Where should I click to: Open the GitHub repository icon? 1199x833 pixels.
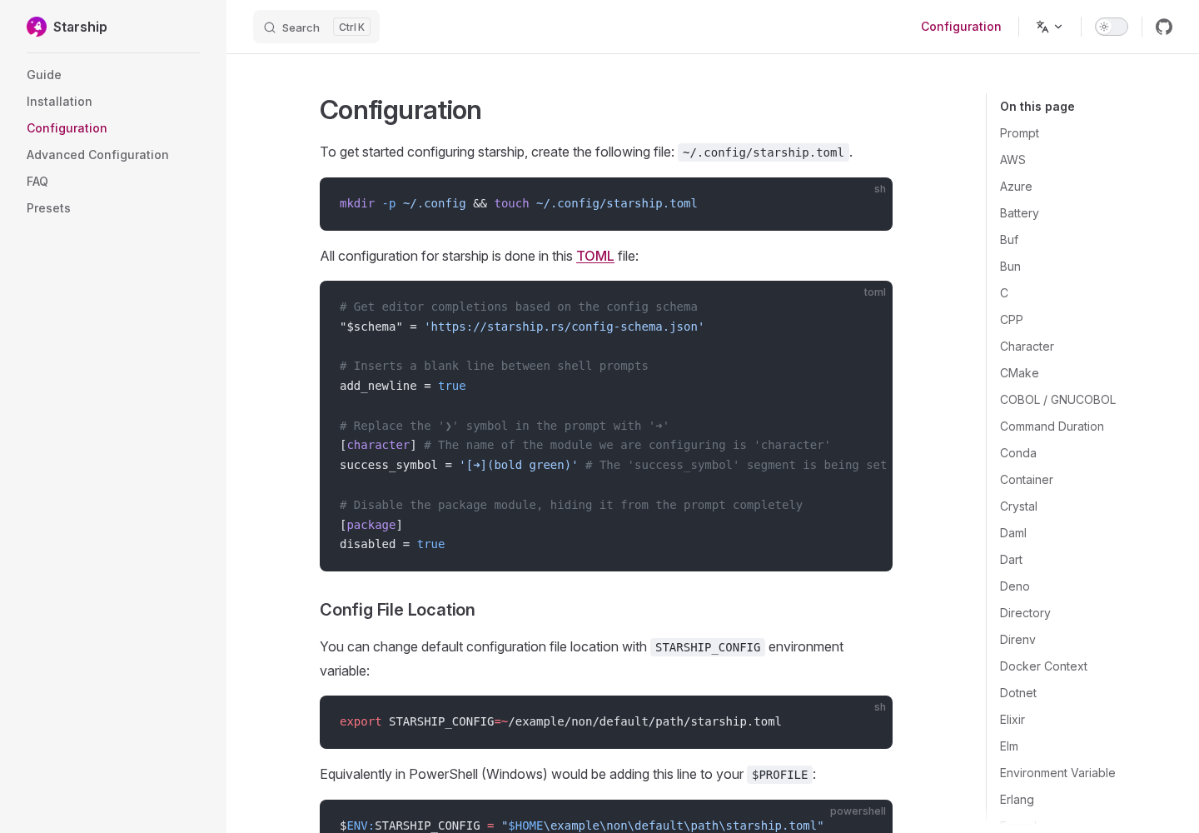[x=1164, y=27]
